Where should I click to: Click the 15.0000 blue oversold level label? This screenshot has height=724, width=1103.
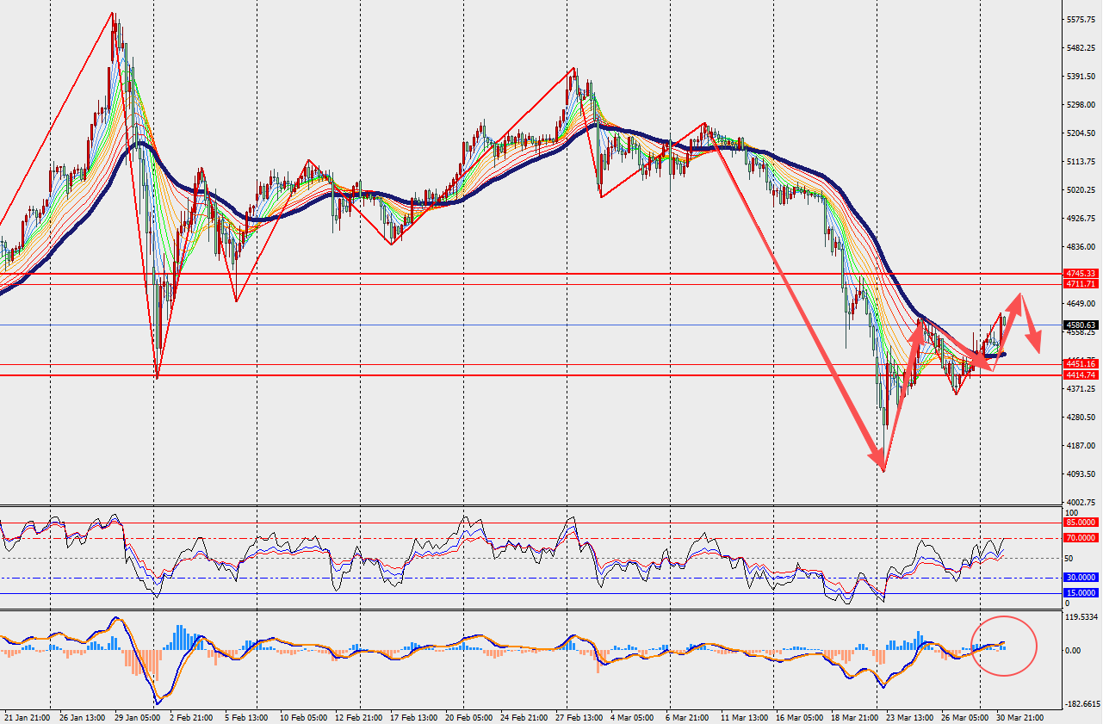(1080, 593)
